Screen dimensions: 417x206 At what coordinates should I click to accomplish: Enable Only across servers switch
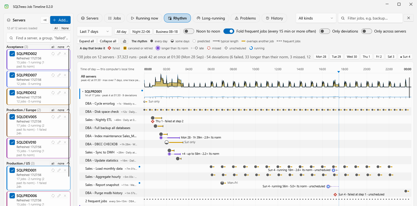(367, 31)
